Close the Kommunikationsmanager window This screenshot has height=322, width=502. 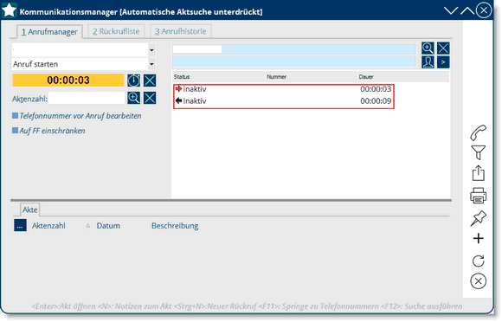point(484,10)
